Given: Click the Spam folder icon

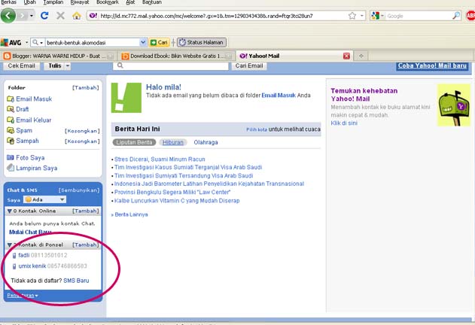Looking at the screenshot, I should coord(11,131).
